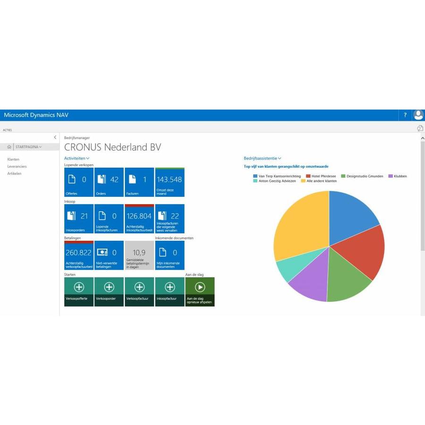Viewport: 425px width, 425px height.
Task: Click the Betalingen group label
Action: 72,238
